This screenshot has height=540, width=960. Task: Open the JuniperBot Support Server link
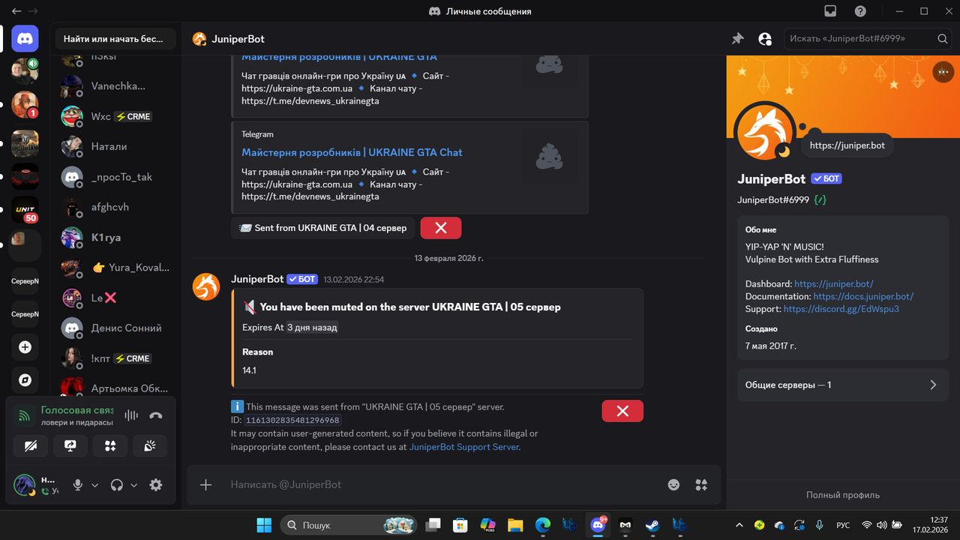pos(463,447)
